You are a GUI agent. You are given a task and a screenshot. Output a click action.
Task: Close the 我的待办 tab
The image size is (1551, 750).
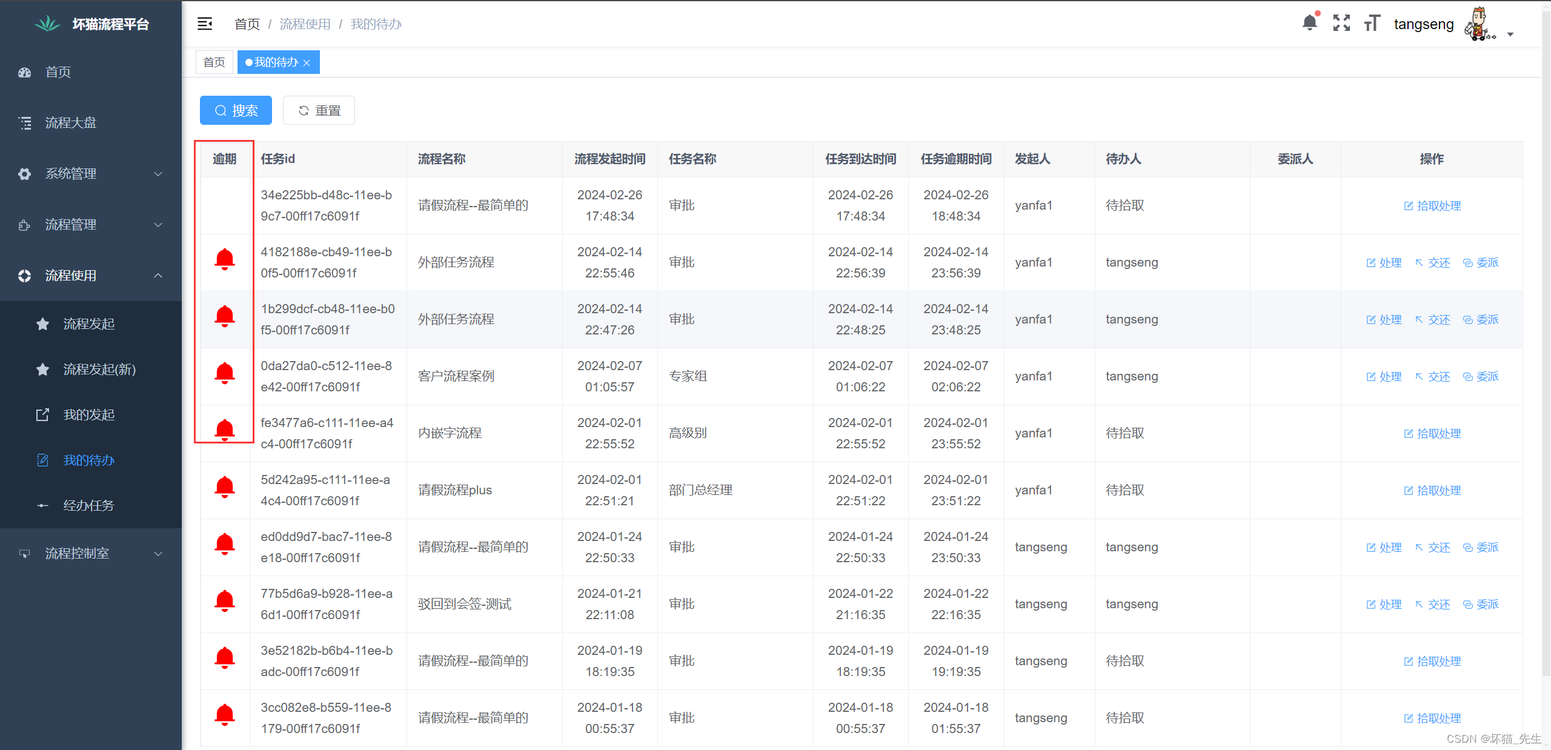tap(307, 63)
